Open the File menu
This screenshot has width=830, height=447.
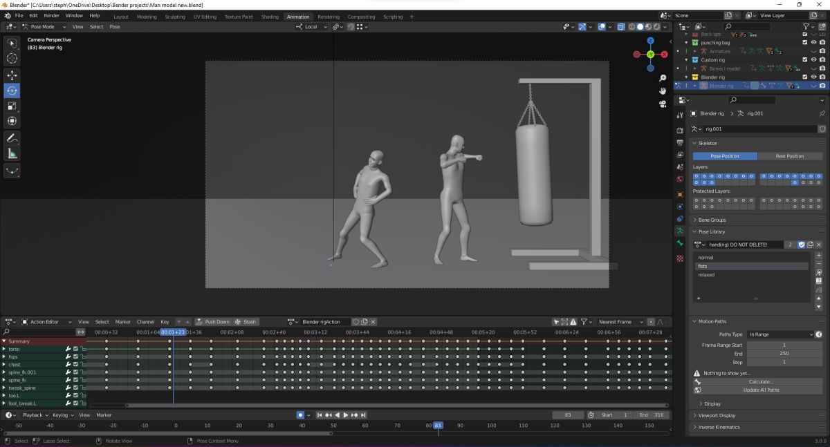point(18,15)
